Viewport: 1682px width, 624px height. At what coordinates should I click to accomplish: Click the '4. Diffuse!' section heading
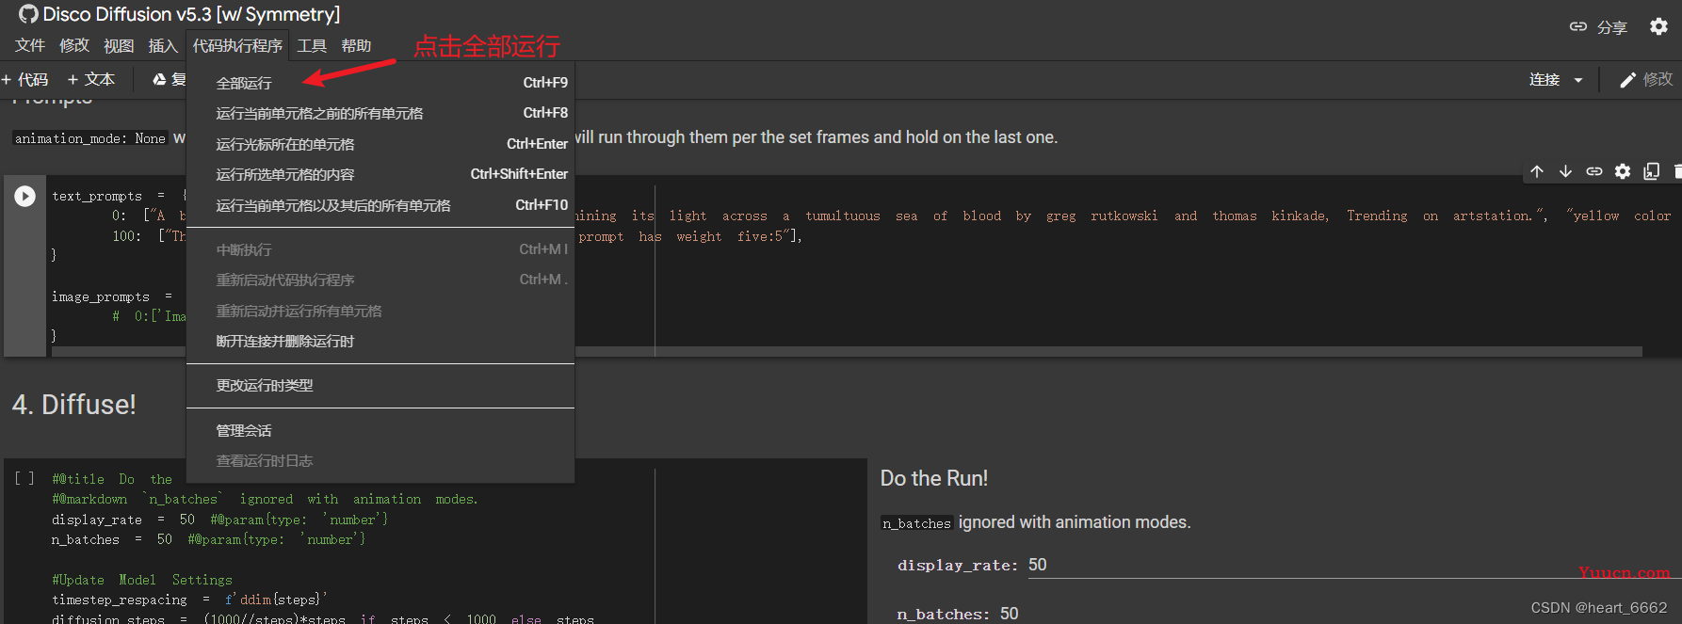pyautogui.click(x=74, y=405)
